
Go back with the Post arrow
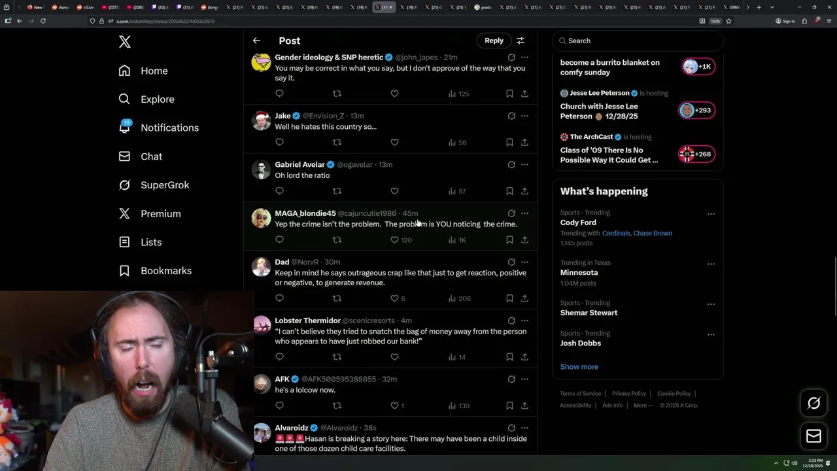click(x=256, y=41)
